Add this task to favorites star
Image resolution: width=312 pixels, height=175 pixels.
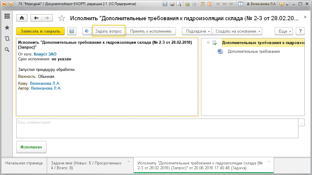tap(62, 18)
